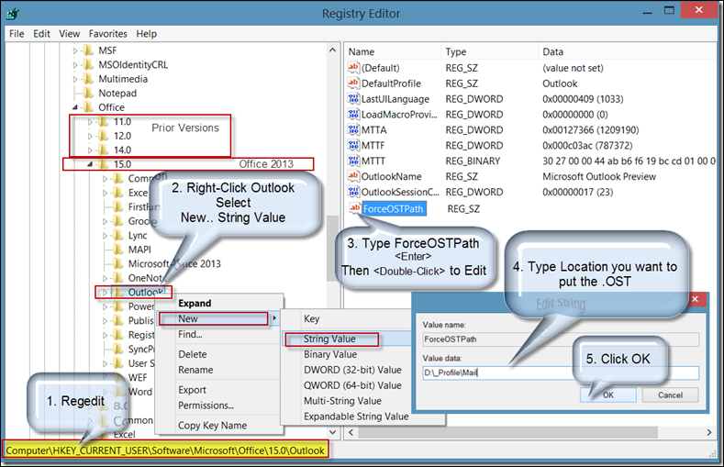Click the MTTA binary value icon

353,129
